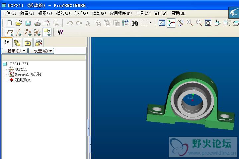Click the Repaint screen icon
The width and height of the screenshot is (239, 159).
162,23
